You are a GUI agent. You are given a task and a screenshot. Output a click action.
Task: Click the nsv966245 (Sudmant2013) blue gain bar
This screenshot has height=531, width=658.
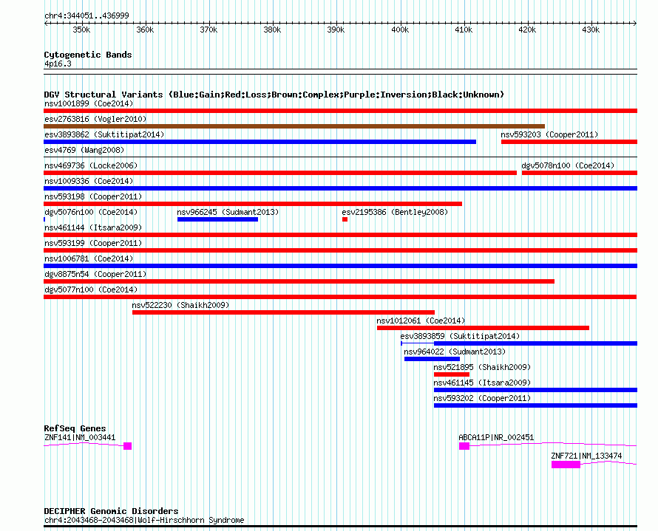point(218,219)
